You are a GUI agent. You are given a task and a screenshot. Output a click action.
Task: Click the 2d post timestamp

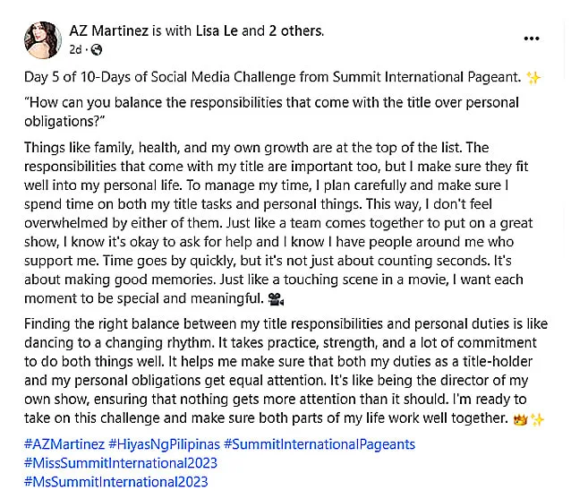(x=75, y=49)
